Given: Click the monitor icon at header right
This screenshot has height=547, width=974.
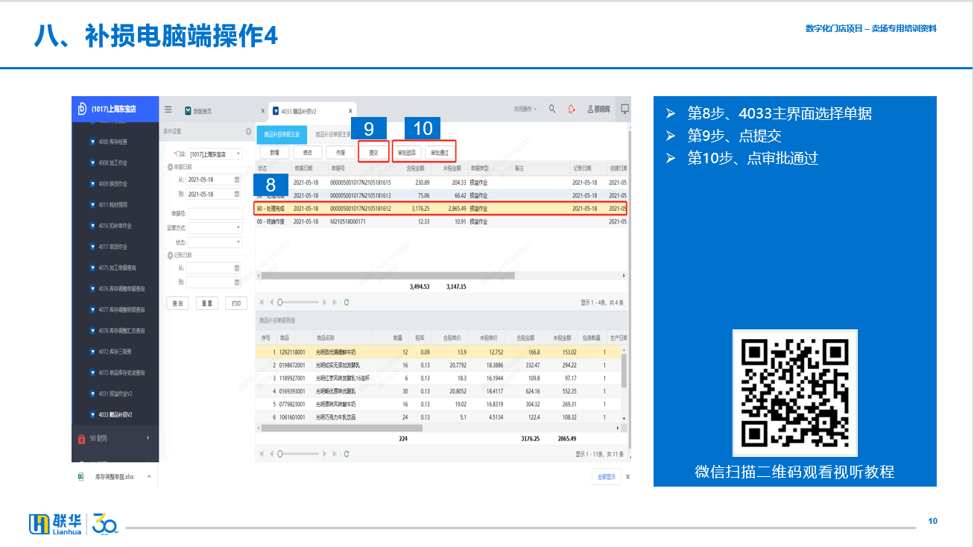Looking at the screenshot, I should tap(624, 109).
